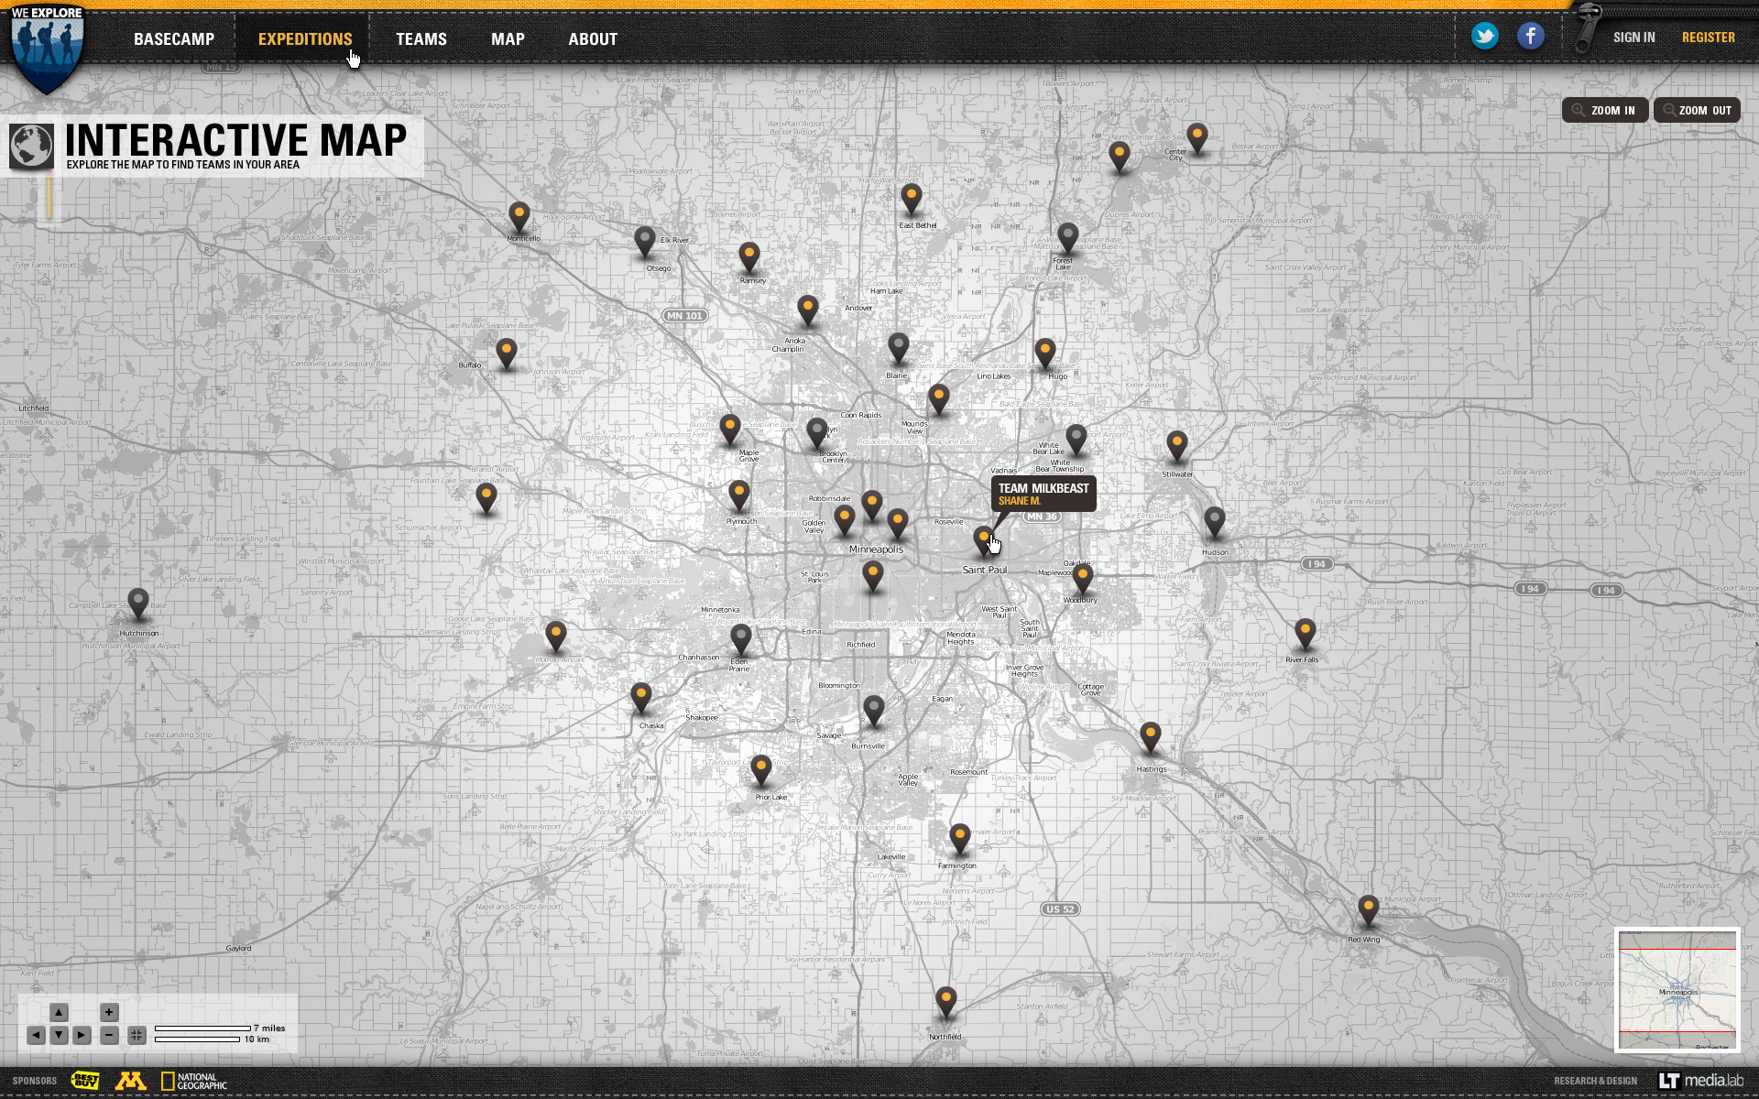Pan the map right with arrow
Viewport: 1759px width, 1099px height.
tap(82, 1035)
